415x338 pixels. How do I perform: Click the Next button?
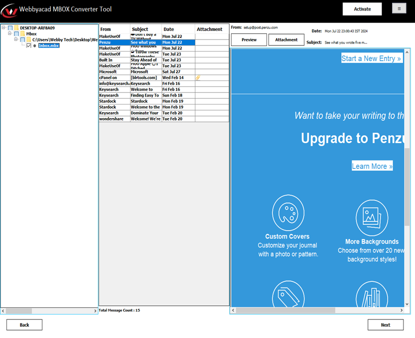385,325
